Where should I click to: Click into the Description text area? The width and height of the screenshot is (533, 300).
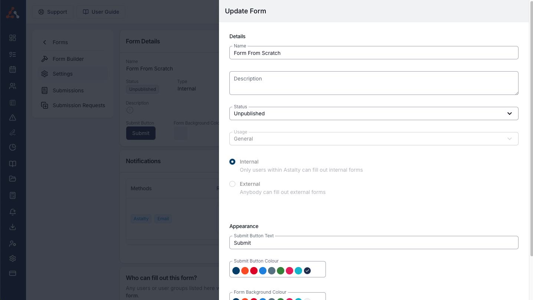pos(373,83)
